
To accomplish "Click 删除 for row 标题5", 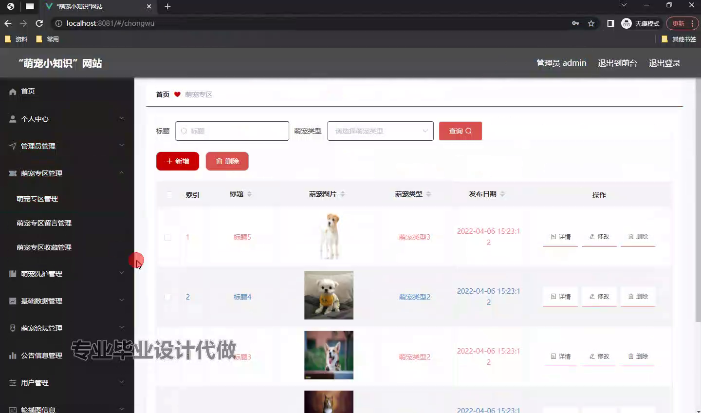I will [x=638, y=237].
